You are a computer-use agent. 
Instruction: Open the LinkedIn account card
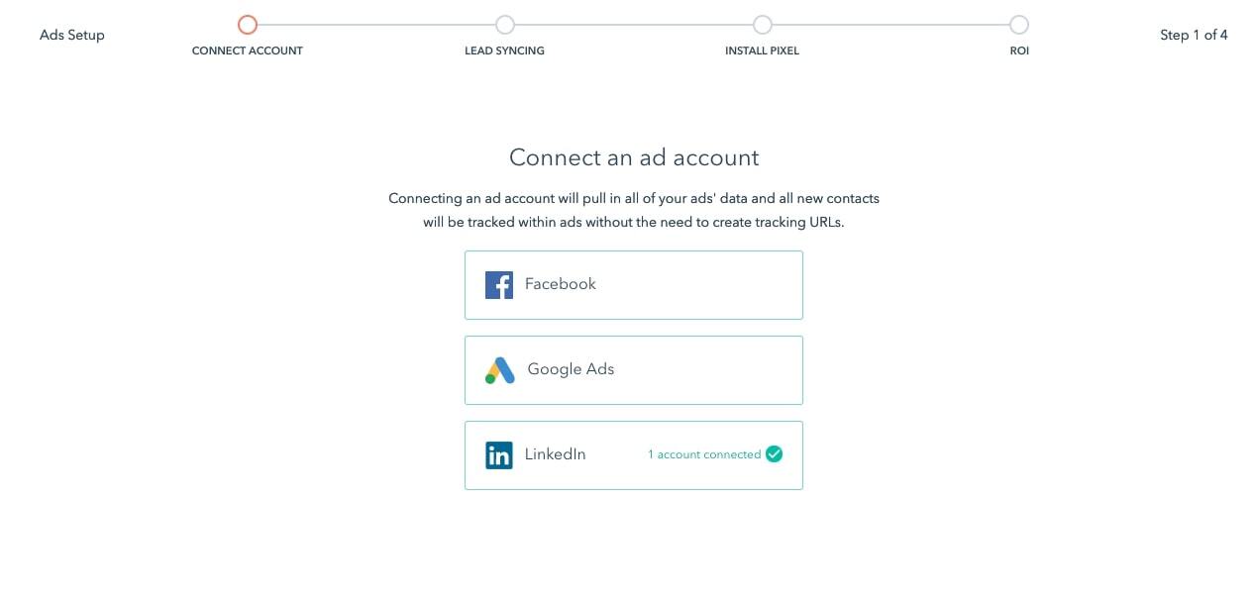(634, 455)
